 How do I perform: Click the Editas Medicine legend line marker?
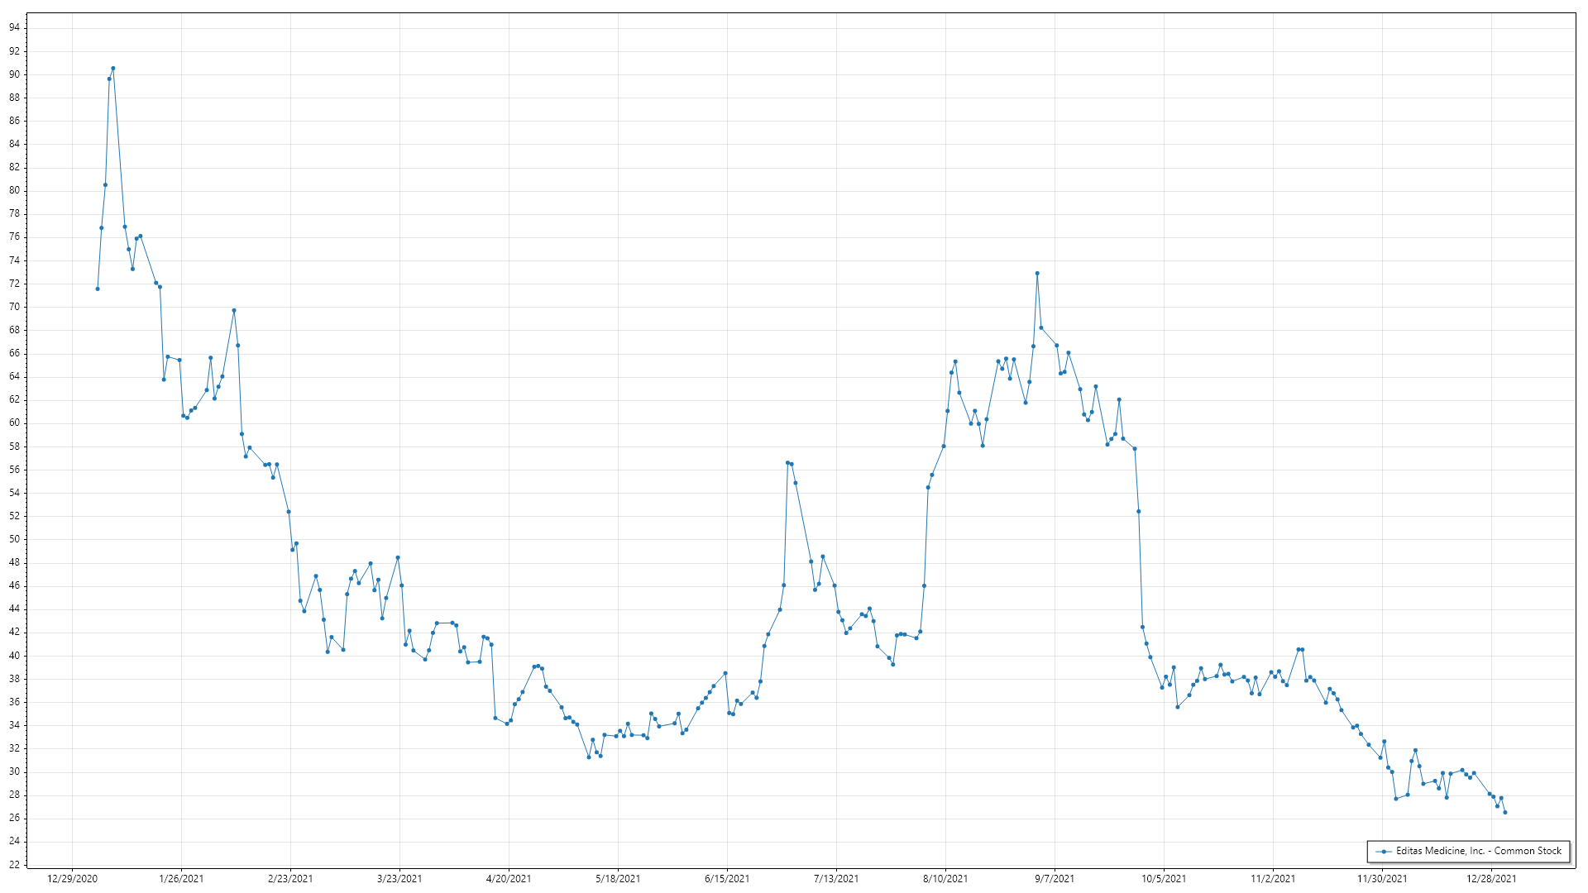coord(1384,852)
